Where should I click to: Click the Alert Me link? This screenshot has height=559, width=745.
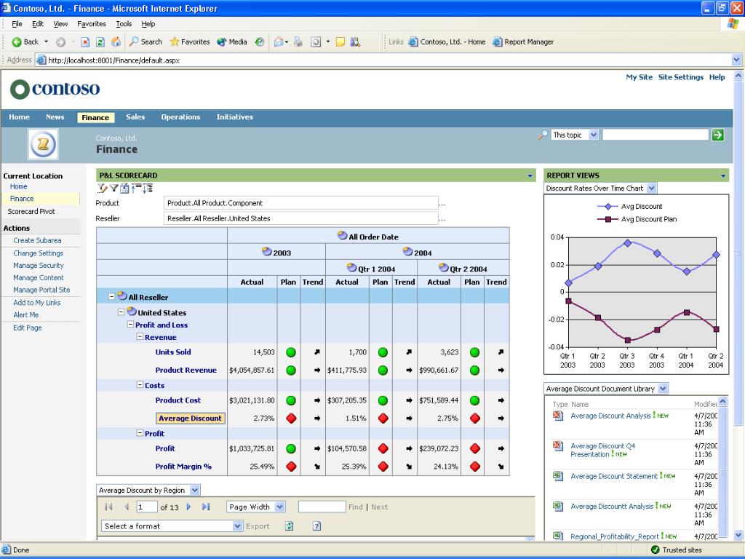coord(26,314)
